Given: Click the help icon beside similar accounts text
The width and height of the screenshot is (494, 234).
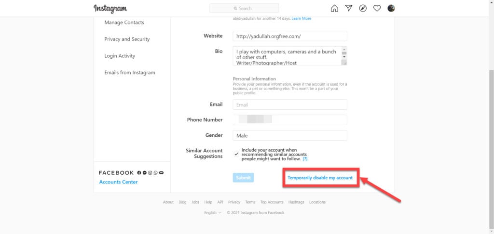Looking at the screenshot, I should [x=305, y=159].
